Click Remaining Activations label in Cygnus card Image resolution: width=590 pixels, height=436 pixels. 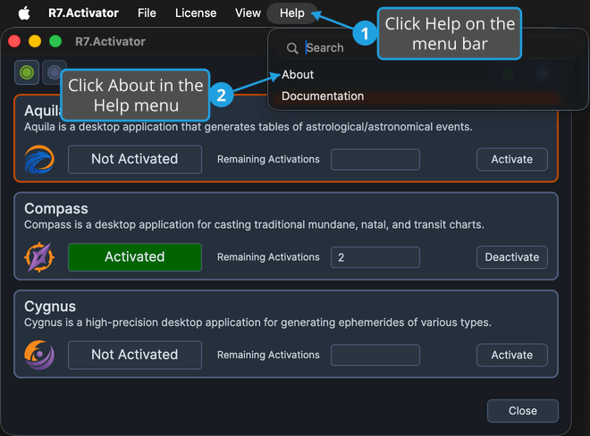coord(268,355)
